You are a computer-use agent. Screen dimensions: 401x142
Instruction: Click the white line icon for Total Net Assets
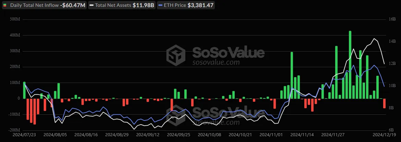click(x=92, y=5)
